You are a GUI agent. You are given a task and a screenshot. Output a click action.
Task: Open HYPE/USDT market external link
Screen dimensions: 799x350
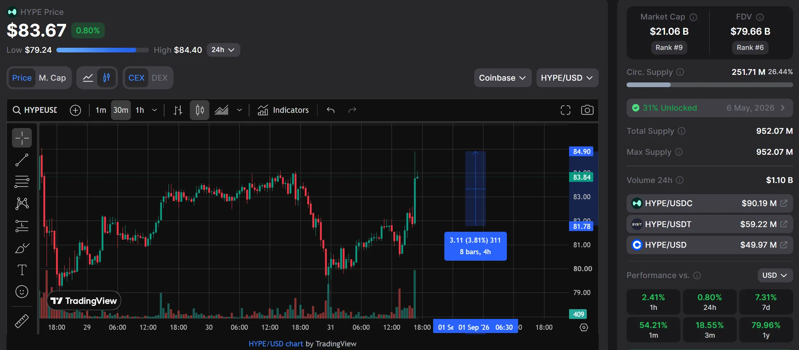point(784,224)
